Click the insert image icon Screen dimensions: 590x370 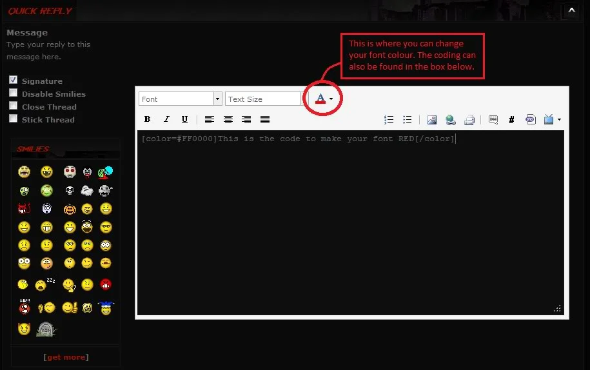click(432, 120)
